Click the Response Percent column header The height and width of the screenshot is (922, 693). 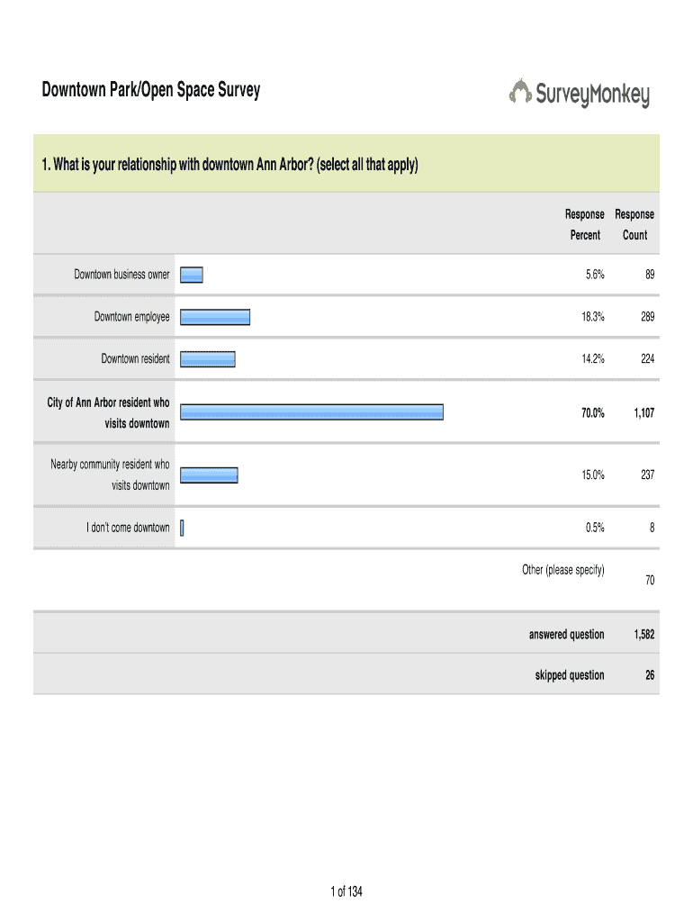[x=584, y=224]
